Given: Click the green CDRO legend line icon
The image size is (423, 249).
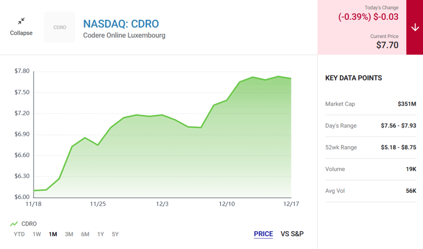Looking at the screenshot, I should (14, 224).
